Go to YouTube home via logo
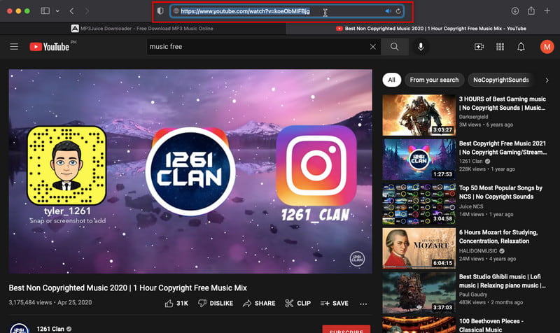The height and width of the screenshot is (333, 560). click(50, 47)
